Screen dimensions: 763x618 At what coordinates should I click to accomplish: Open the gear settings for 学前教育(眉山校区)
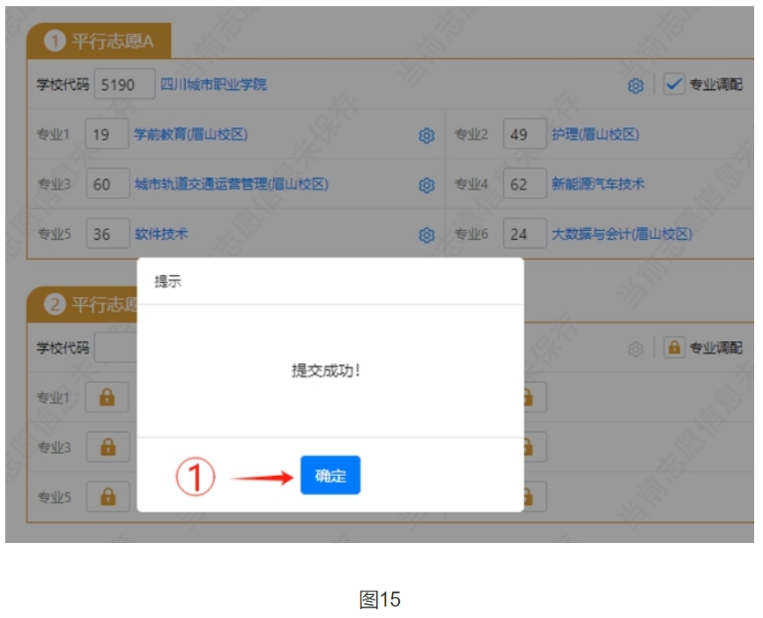point(427,135)
